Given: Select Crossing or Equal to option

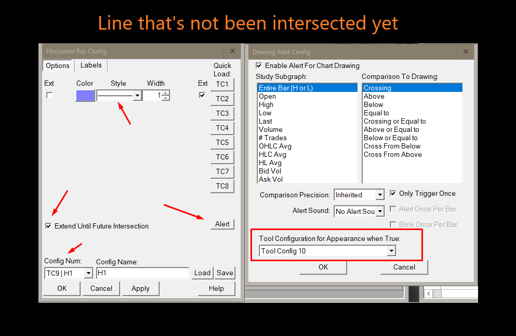Looking at the screenshot, I should point(412,122).
